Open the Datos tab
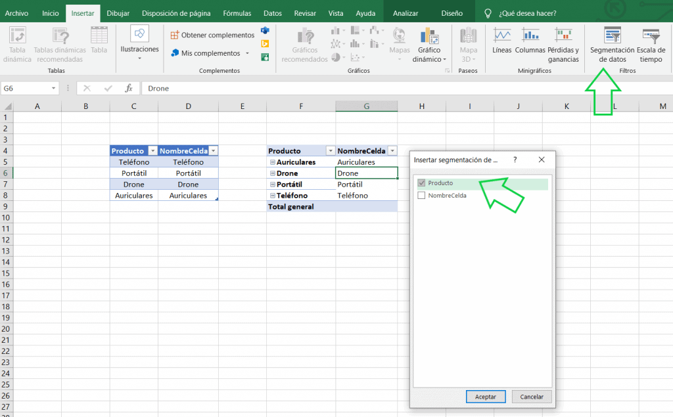The width and height of the screenshot is (673, 417). (273, 13)
